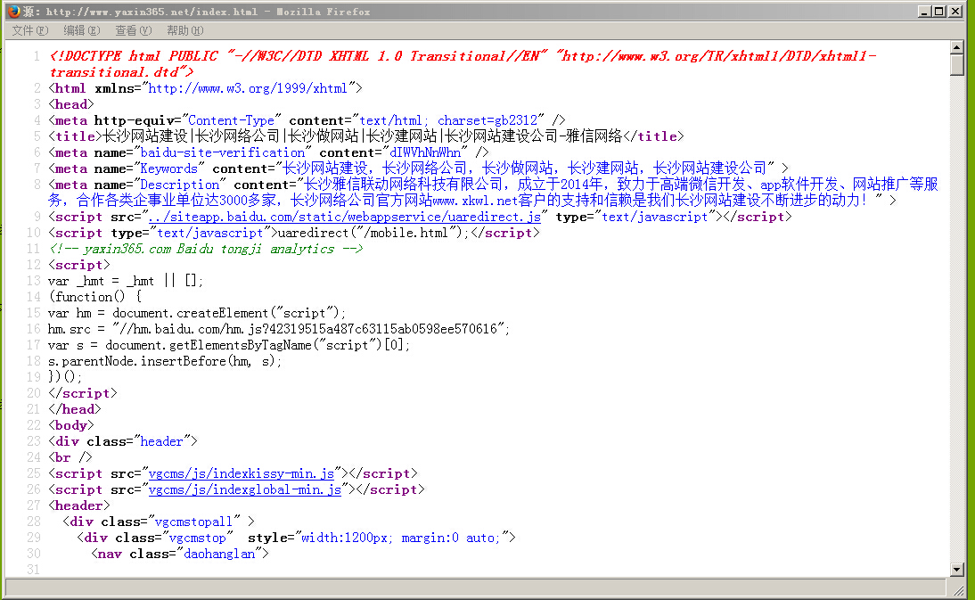
Task: Maximize the source viewer window
Action: [x=939, y=12]
